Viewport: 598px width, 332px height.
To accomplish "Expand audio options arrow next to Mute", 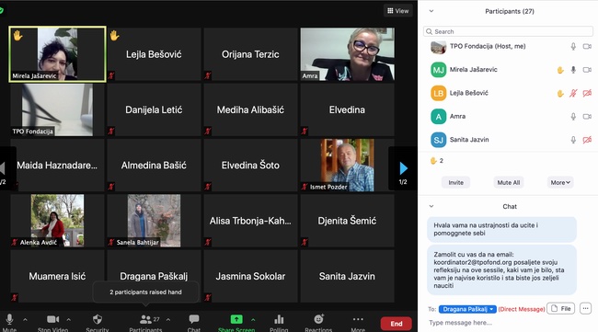I will point(25,319).
